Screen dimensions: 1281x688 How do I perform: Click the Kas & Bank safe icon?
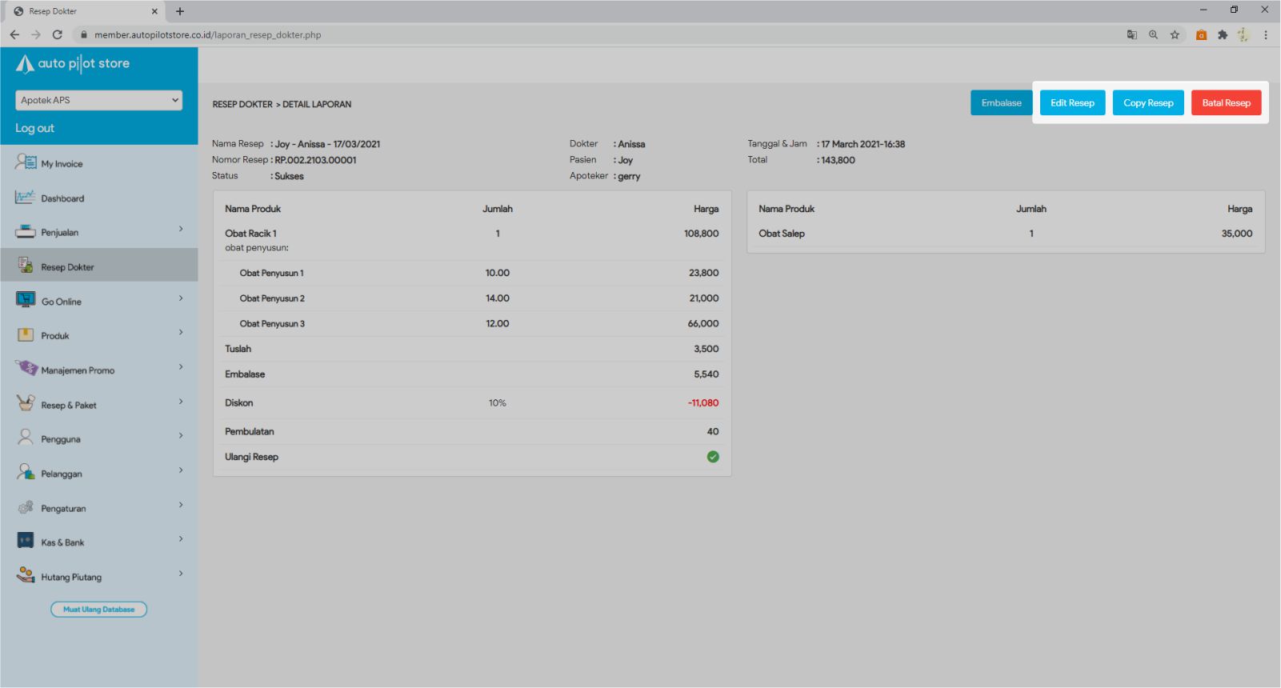click(x=26, y=541)
